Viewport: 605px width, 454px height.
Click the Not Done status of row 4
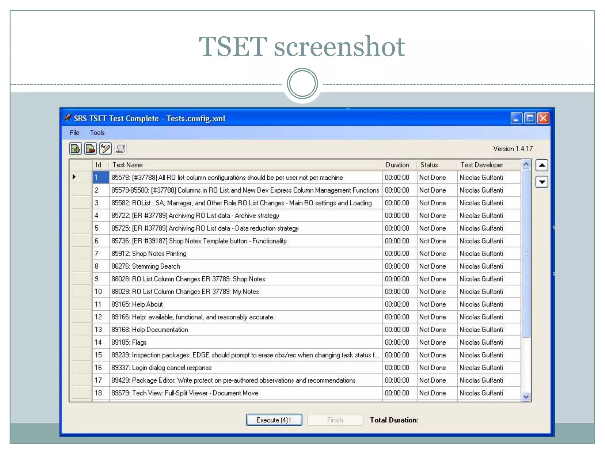pos(437,216)
